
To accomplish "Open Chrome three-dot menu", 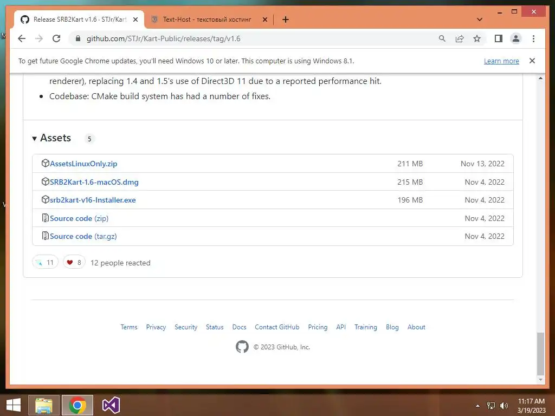I will click(x=533, y=38).
